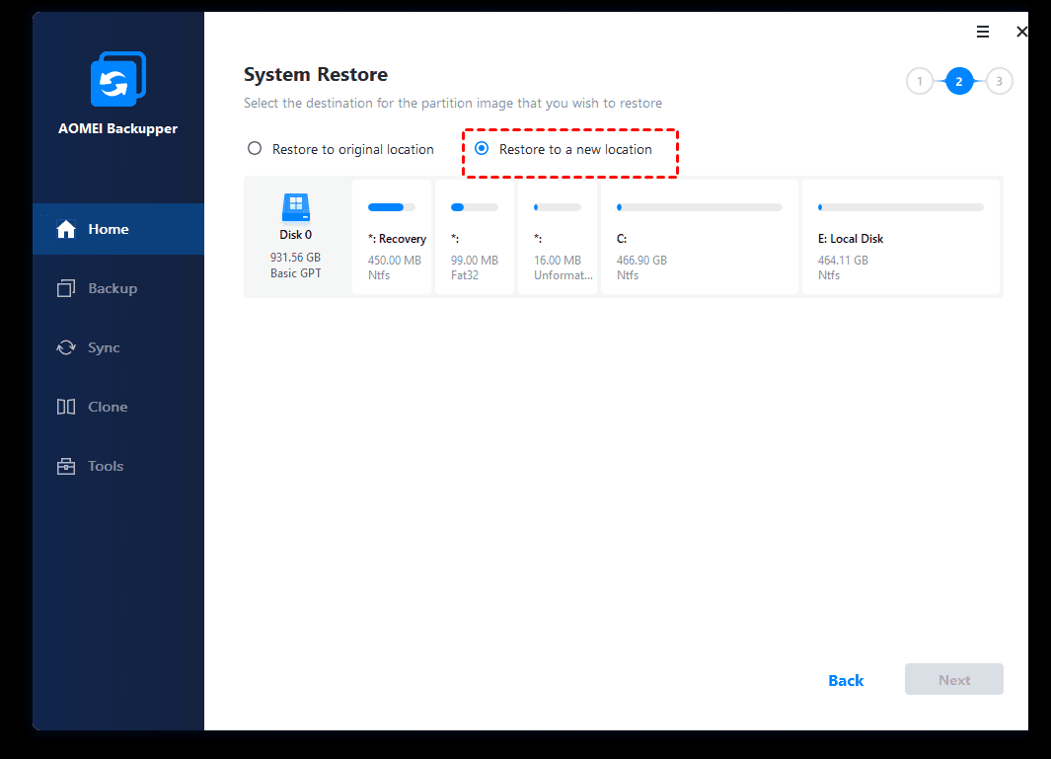This screenshot has height=759, width=1051.
Task: Click the Clone icon in sidebar
Action: (x=66, y=407)
